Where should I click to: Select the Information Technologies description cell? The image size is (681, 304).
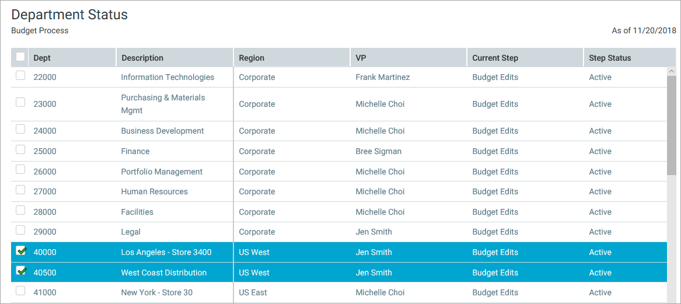(167, 77)
